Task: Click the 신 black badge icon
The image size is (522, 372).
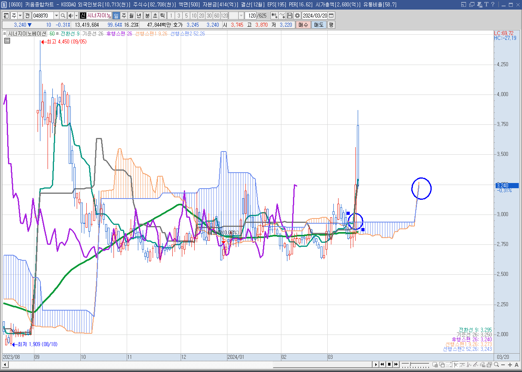Action: coord(83,16)
